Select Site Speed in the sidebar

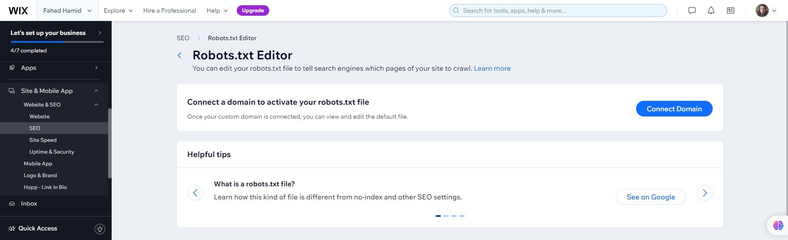43,140
